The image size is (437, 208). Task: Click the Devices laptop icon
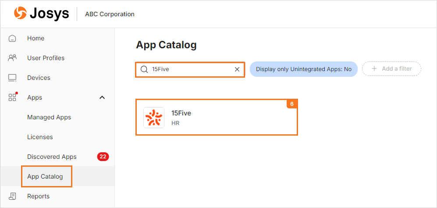[12, 78]
